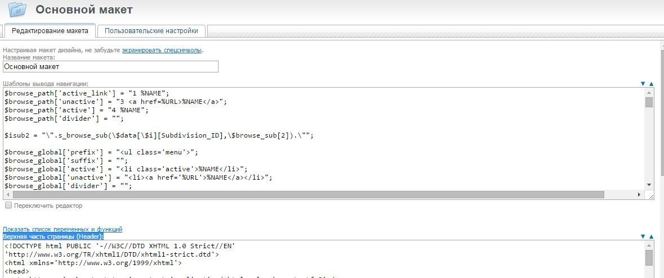
Task: Click navigation textarea scrollbar up arrow
Action: click(649, 93)
